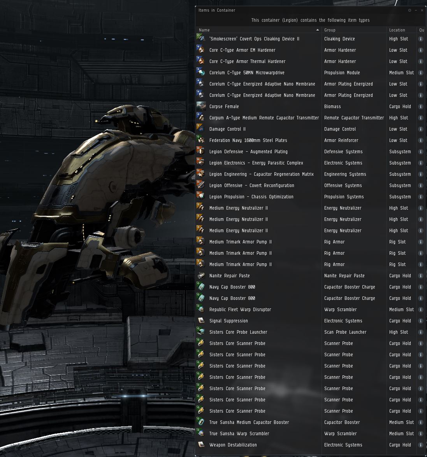Select the Legion Offensive Covert Reconfiguration subsystem icon
The image size is (427, 457).
point(201,186)
